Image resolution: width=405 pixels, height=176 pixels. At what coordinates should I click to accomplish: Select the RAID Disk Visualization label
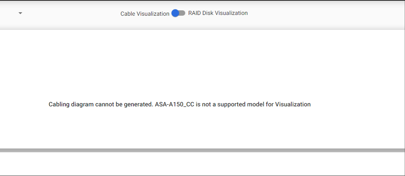218,13
